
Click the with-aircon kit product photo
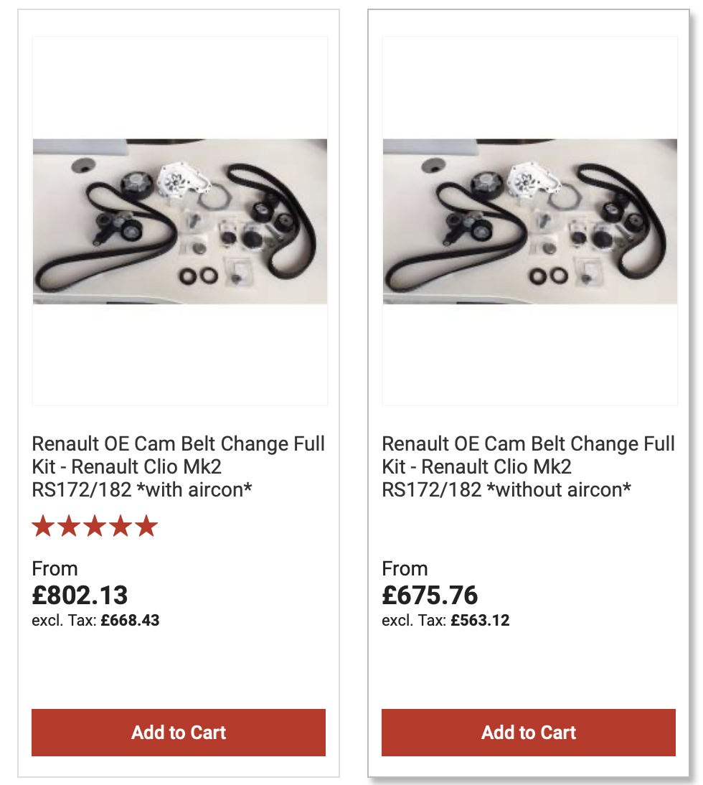(x=180, y=221)
